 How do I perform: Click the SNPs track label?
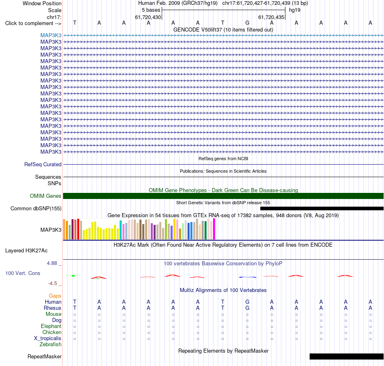coord(55,183)
